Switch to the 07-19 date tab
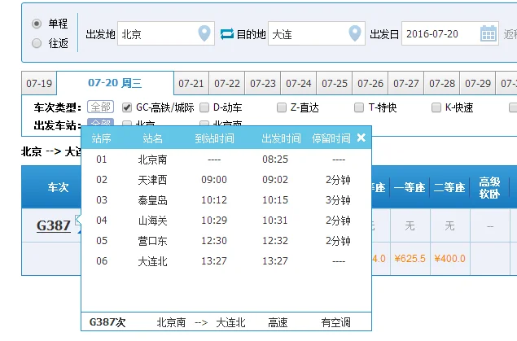The height and width of the screenshot is (341, 517). [39, 83]
